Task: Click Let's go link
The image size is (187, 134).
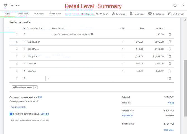Action: click(x=45, y=114)
